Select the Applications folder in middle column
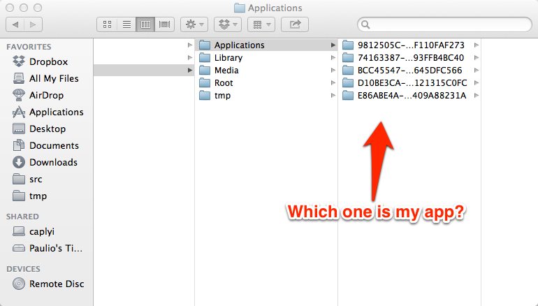 266,45
